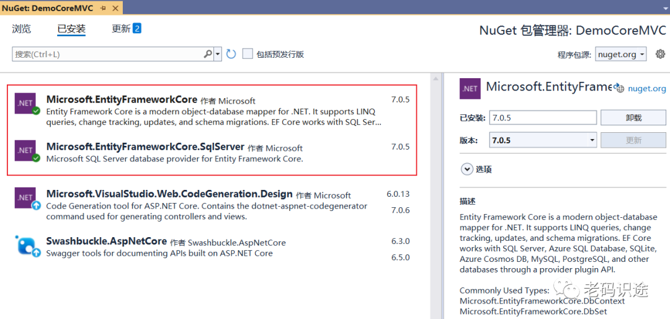Click the refresh icon beside search box
This screenshot has height=319, width=670.
(231, 55)
